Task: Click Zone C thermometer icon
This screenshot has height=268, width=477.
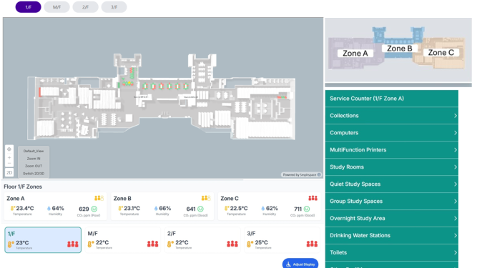Action: point(226,209)
